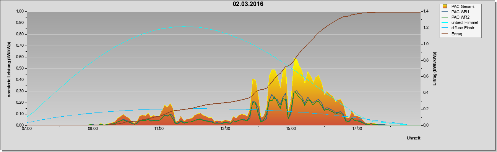Click the Uhrzeit axis title
The height and width of the screenshot is (152, 497).
click(413, 138)
